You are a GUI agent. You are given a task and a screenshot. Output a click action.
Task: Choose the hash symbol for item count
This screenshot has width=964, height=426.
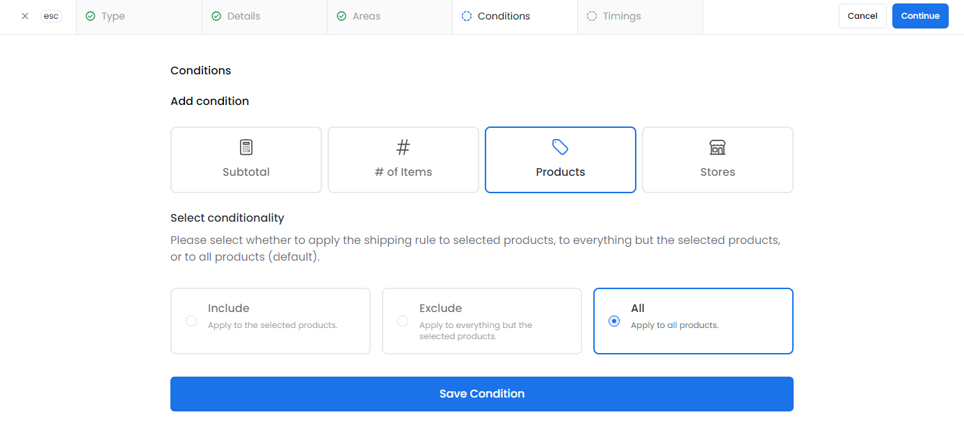pyautogui.click(x=403, y=147)
